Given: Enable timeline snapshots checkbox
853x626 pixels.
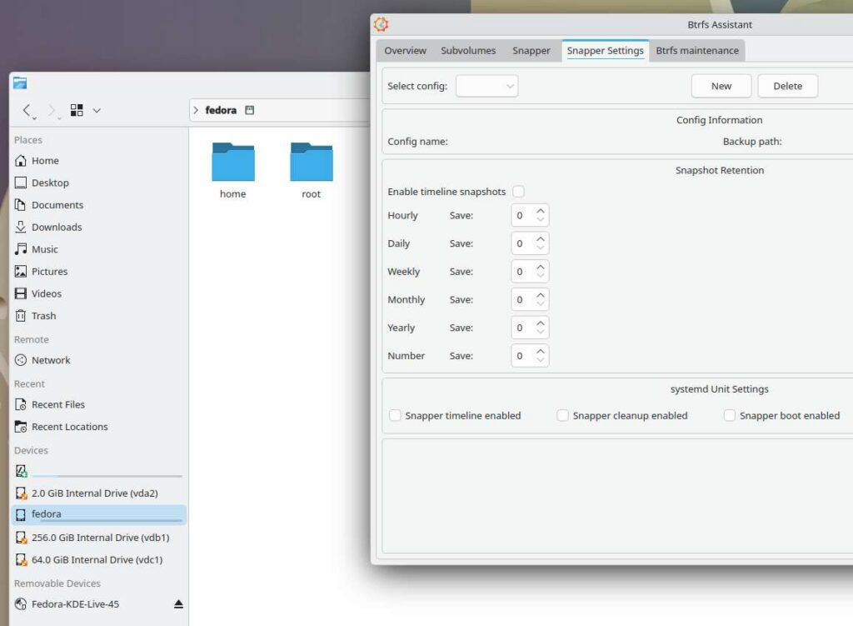Looking at the screenshot, I should point(518,192).
